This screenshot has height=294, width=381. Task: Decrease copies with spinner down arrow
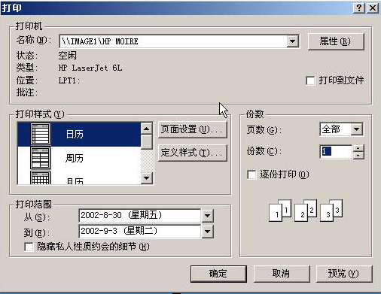point(358,155)
